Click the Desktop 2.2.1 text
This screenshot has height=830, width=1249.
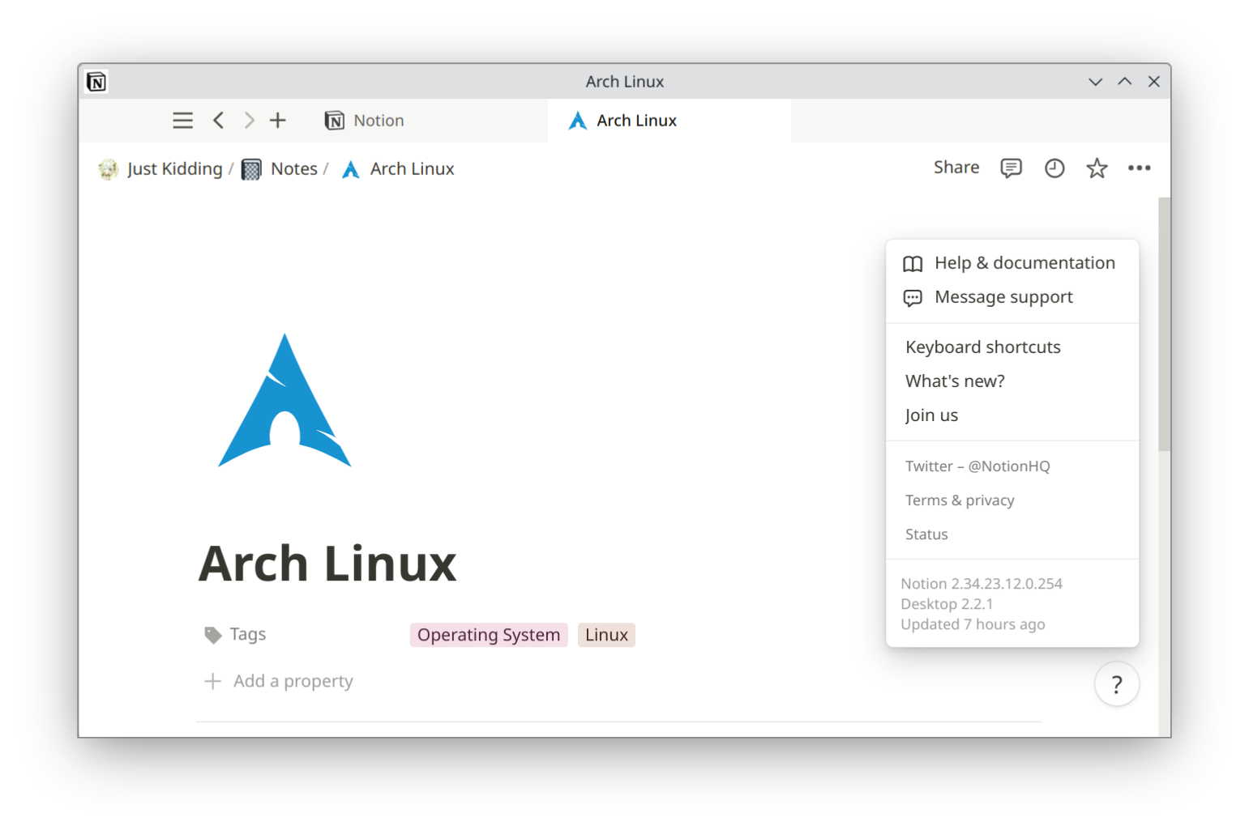click(x=947, y=604)
